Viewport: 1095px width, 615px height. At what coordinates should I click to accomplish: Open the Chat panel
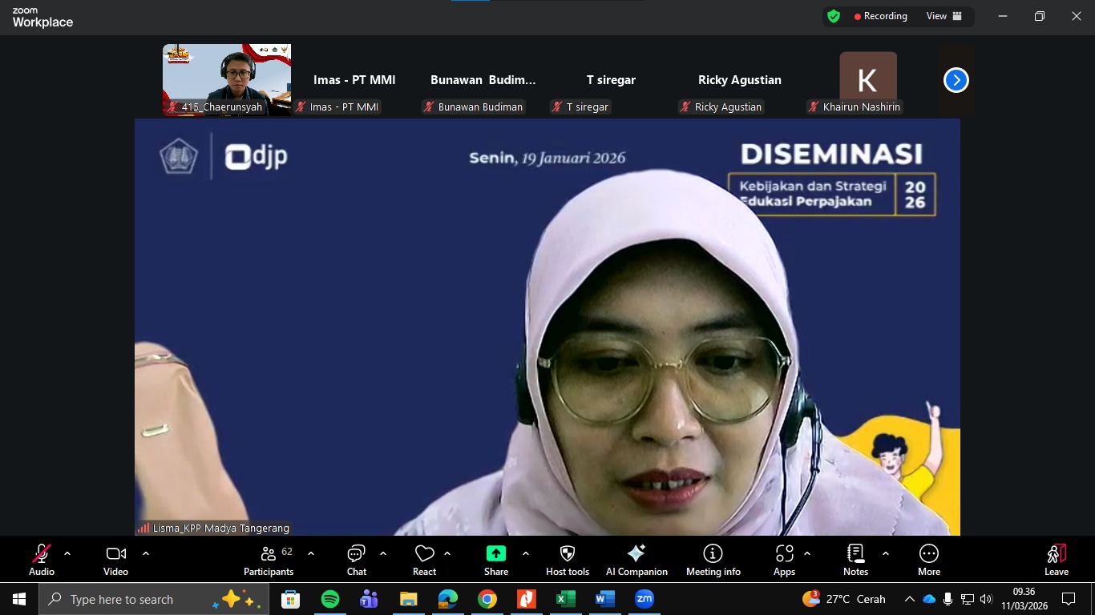coord(356,560)
